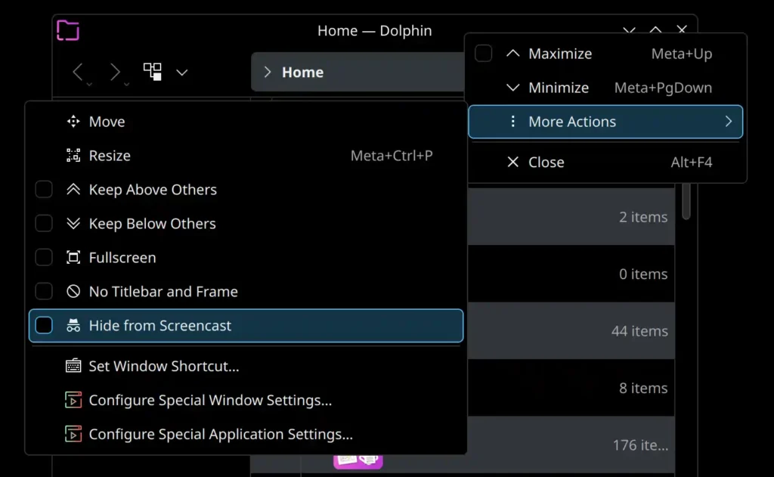Enable Hide from Screencast

point(44,325)
